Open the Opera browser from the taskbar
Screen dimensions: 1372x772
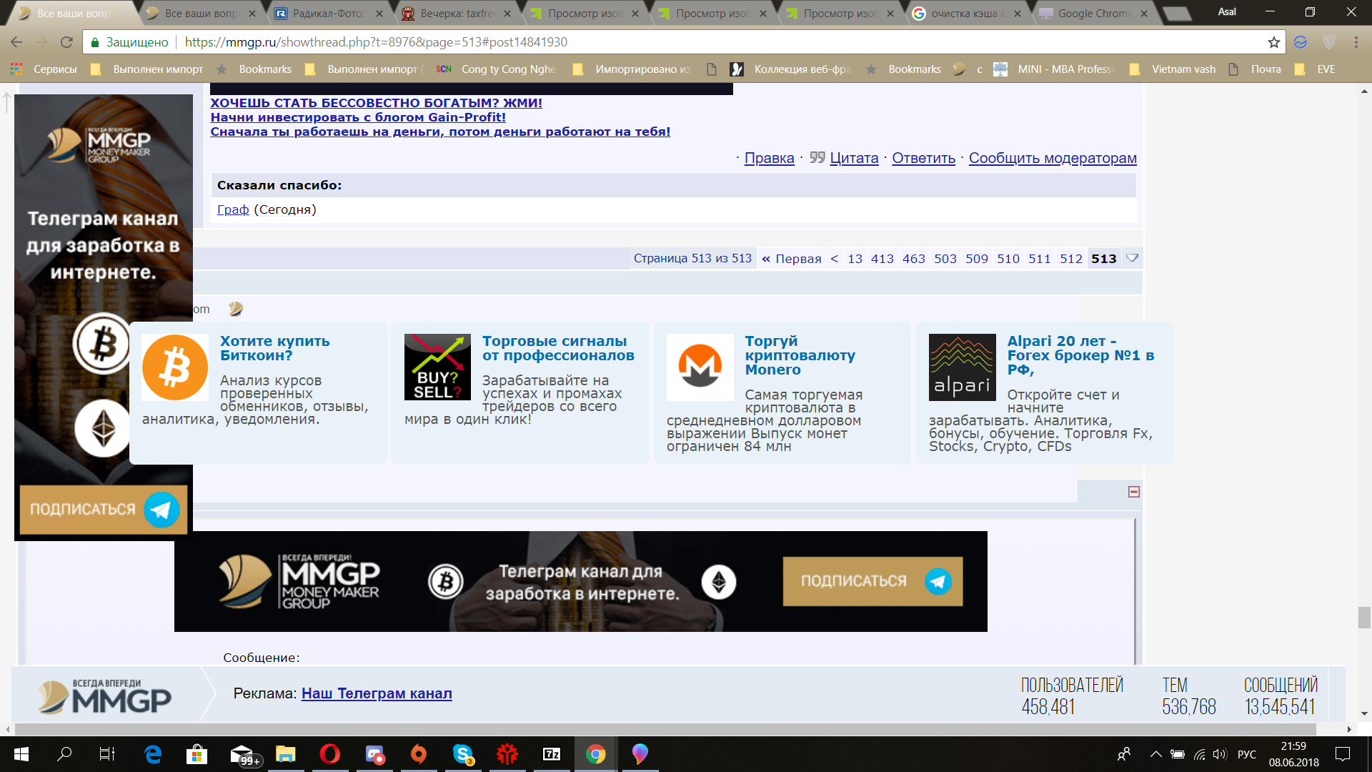tap(329, 754)
